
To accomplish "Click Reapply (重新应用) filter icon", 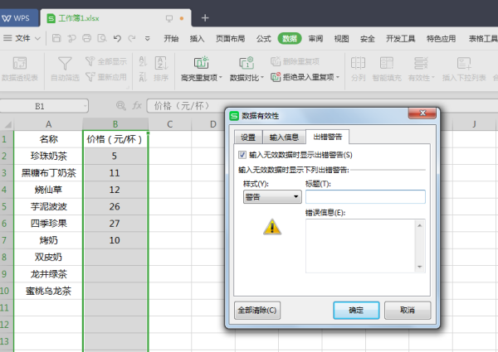I will [x=90, y=77].
